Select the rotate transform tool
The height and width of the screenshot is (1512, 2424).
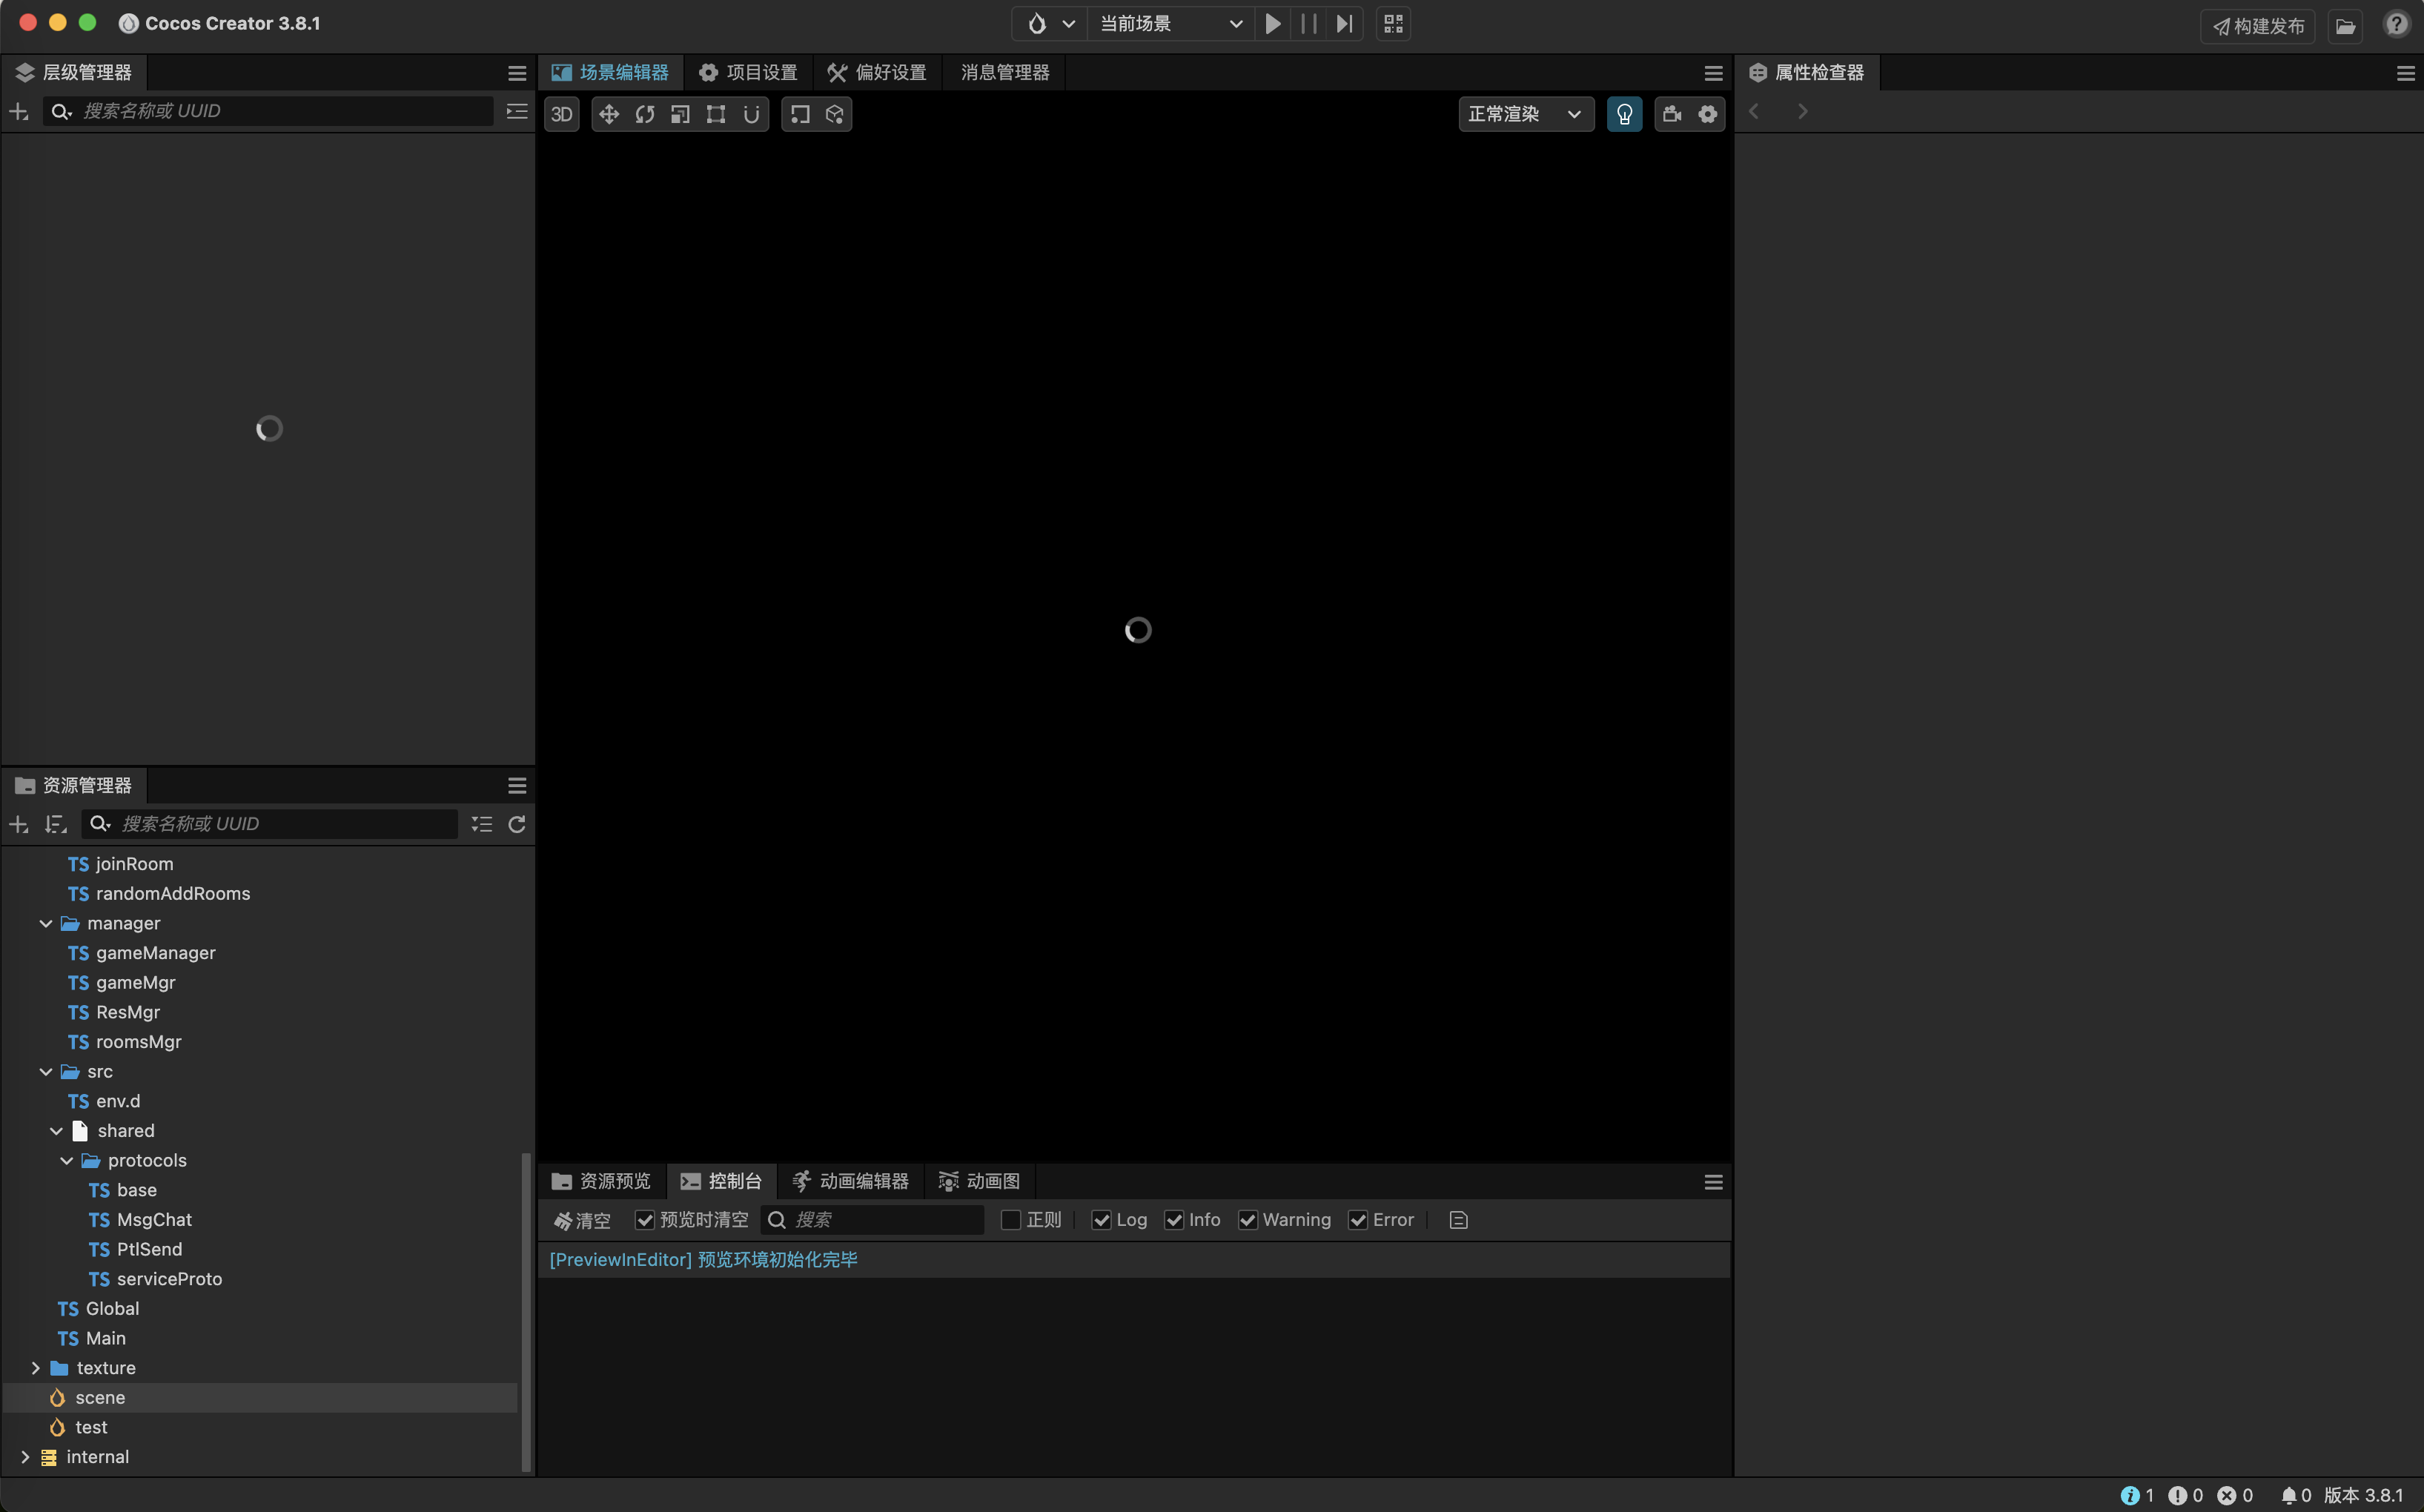tap(644, 114)
